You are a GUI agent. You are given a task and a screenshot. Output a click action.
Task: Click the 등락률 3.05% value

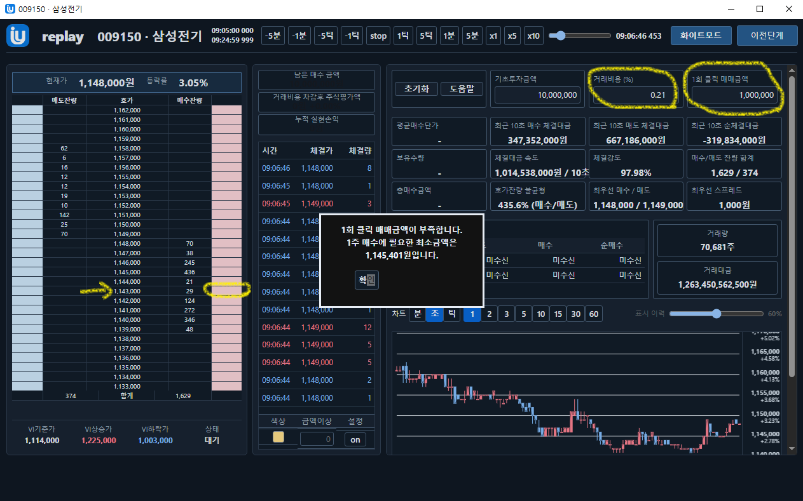[x=193, y=83]
